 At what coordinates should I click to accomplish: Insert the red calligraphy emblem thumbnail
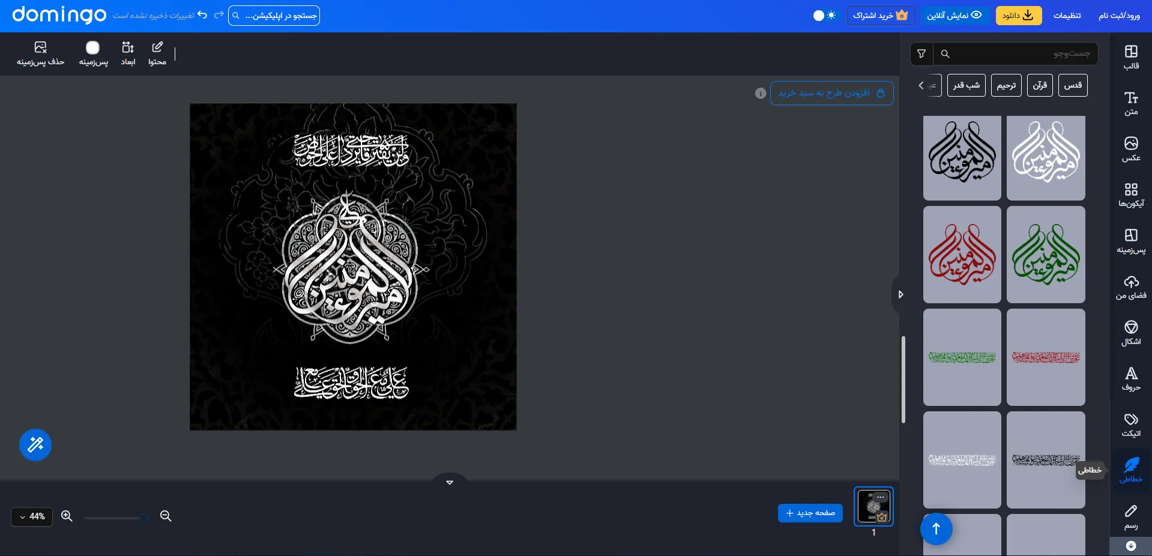click(962, 255)
